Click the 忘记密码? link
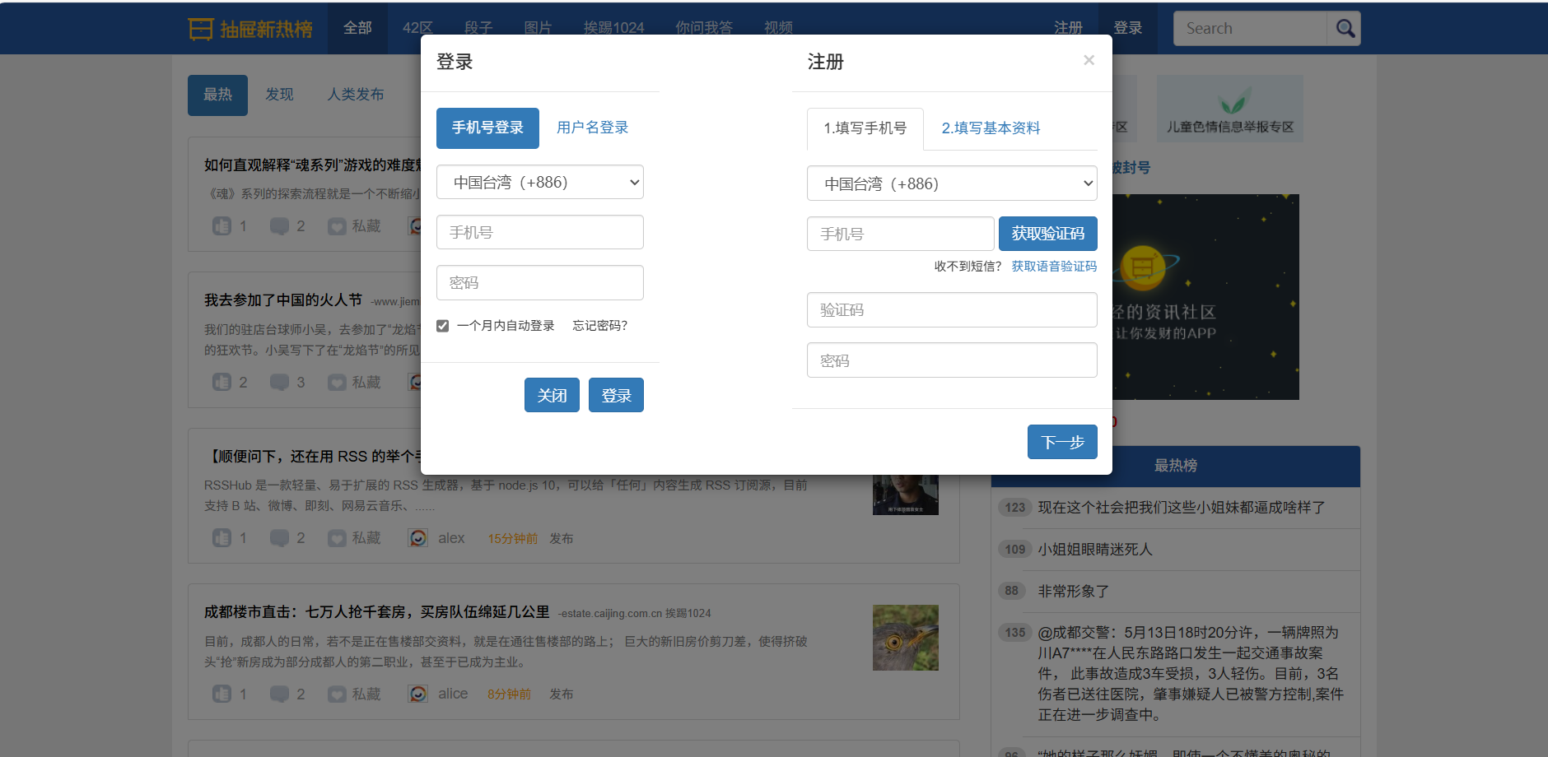Image resolution: width=1548 pixels, height=757 pixels. click(599, 326)
